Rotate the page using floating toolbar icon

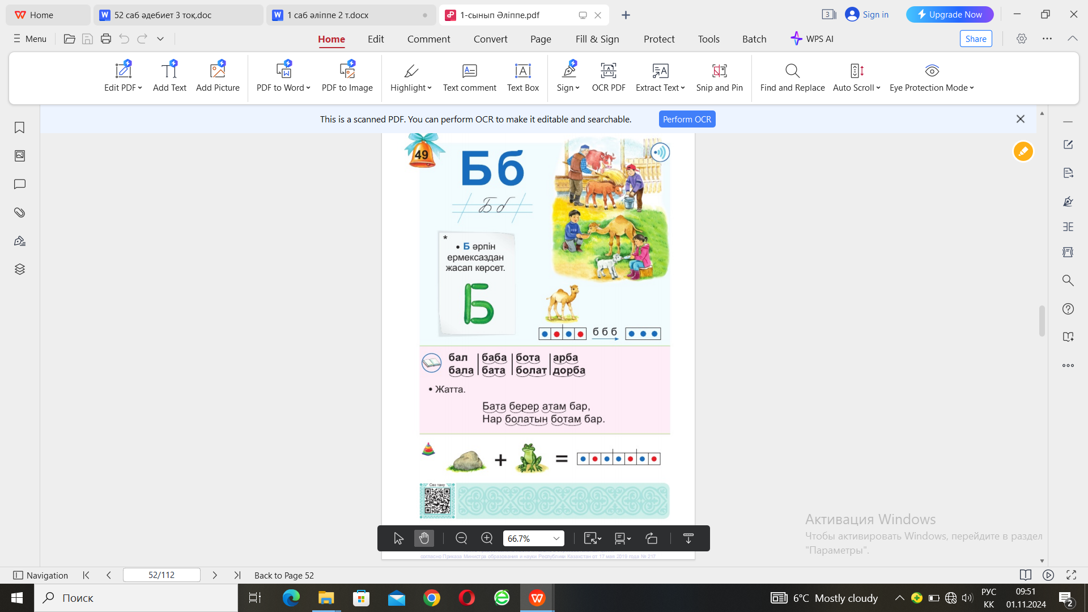[x=652, y=538]
